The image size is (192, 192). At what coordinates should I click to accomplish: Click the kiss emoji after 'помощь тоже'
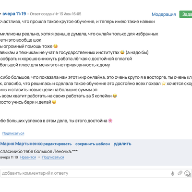(55, 46)
